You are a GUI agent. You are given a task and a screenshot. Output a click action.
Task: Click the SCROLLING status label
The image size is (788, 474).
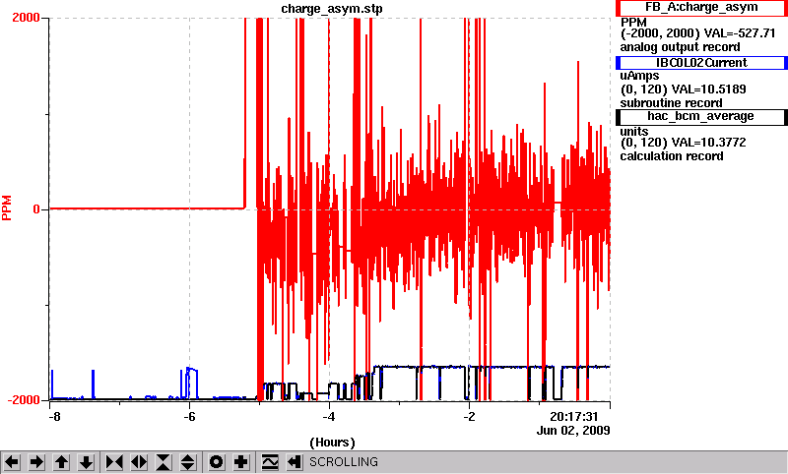[343, 462]
